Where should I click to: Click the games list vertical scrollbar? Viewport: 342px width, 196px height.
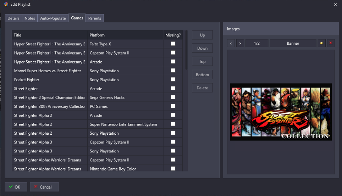click(187, 50)
